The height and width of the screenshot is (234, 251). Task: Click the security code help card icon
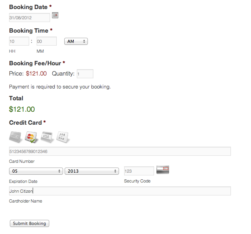[x=163, y=170]
